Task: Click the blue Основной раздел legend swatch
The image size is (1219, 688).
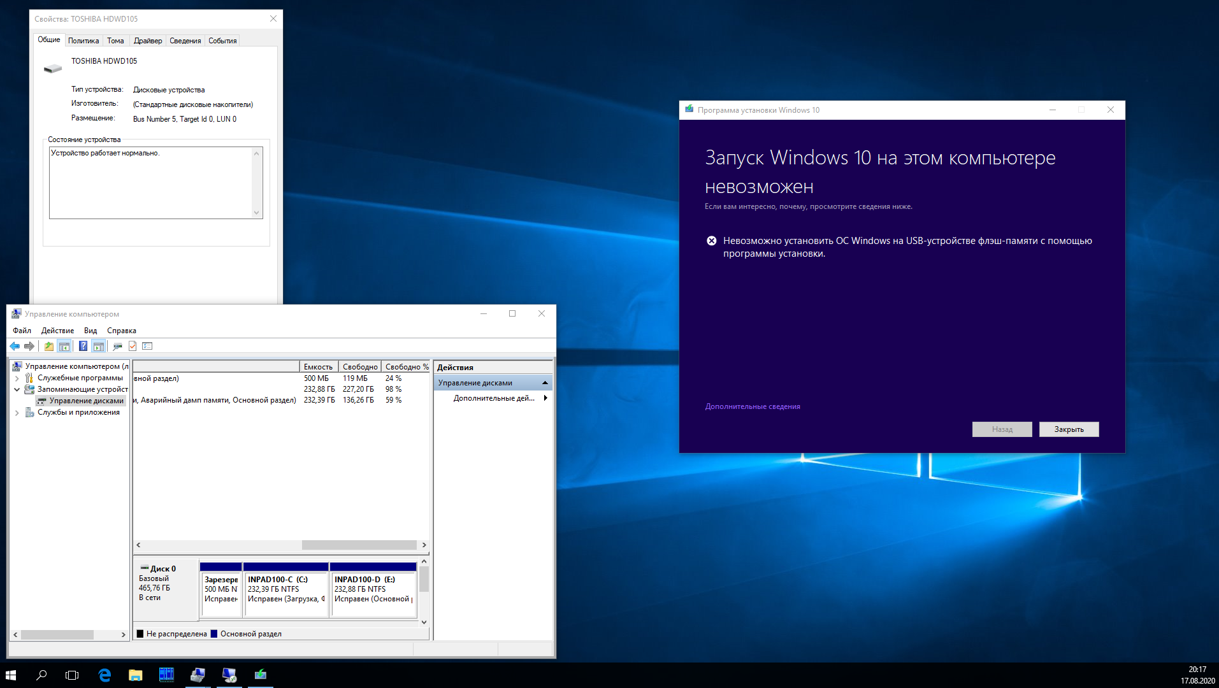Action: (x=214, y=634)
